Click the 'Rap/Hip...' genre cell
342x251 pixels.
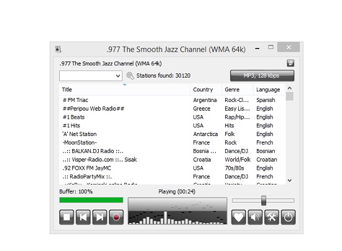[x=237, y=117]
